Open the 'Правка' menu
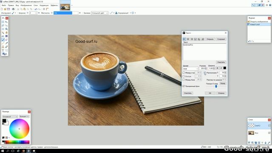 (x=11, y=6)
